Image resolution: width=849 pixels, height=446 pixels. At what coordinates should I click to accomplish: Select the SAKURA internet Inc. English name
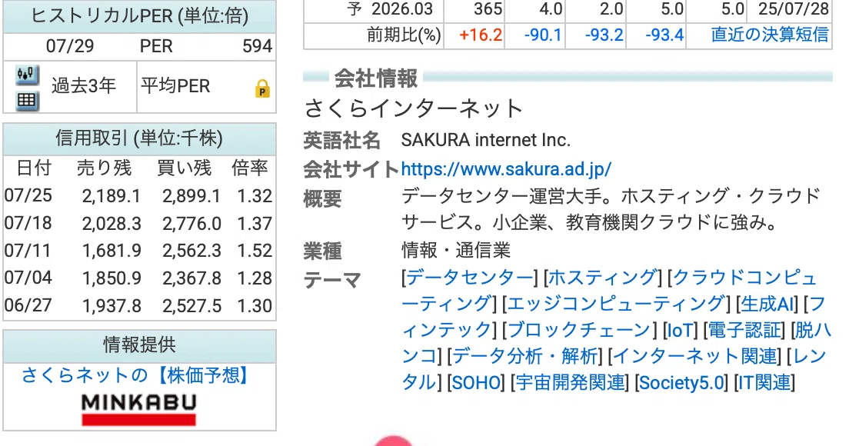486,140
